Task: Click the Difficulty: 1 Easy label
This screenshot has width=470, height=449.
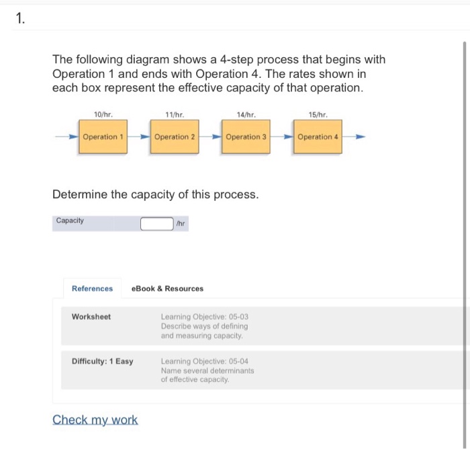Action: (x=102, y=361)
